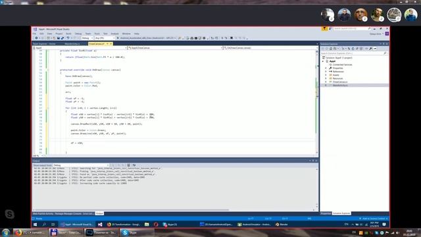Click the Navigate Backward toolbar icon
The width and height of the screenshot is (421, 237).
click(x=36, y=38)
